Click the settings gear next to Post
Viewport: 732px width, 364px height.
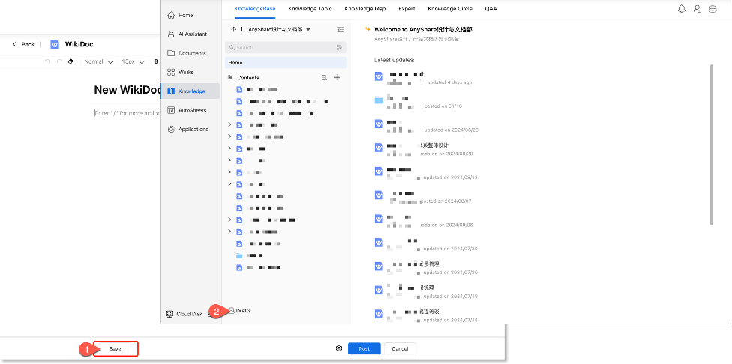339,348
